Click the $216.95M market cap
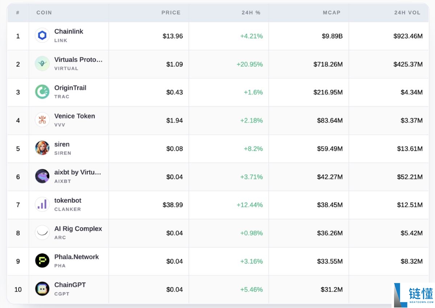Image resolution: width=435 pixels, height=308 pixels. [x=328, y=93]
